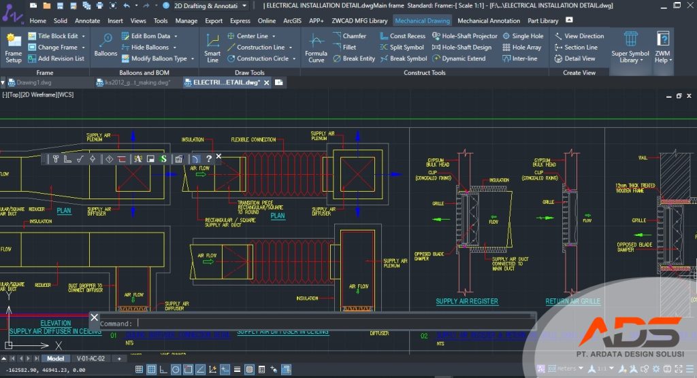Open the Drawing1.dwg document tab
The height and width of the screenshot is (378, 697).
pos(35,82)
